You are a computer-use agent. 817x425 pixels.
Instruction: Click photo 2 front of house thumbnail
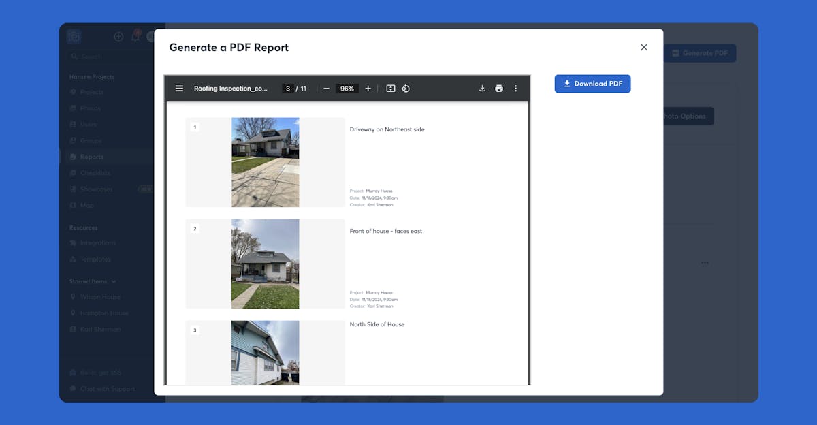click(265, 264)
